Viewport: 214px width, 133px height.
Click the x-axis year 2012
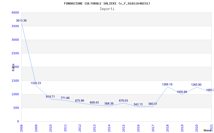80,128
